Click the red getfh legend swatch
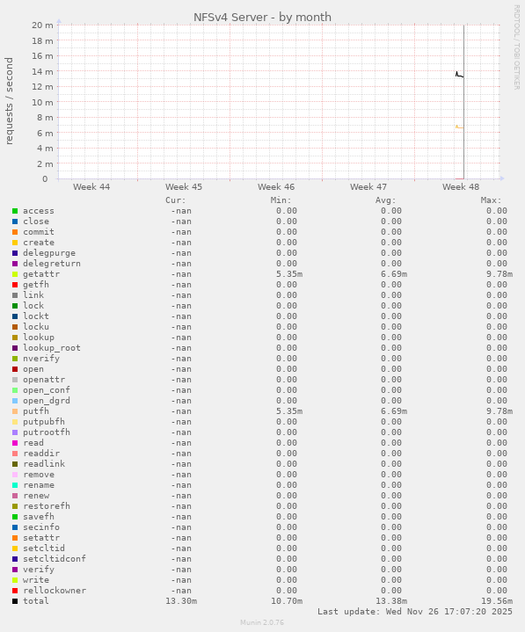The height and width of the screenshot is (632, 525). pos(15,285)
